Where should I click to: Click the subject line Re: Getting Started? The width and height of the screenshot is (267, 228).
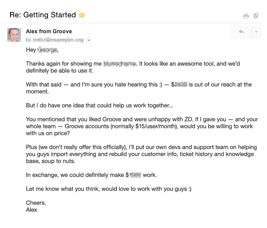tap(43, 15)
